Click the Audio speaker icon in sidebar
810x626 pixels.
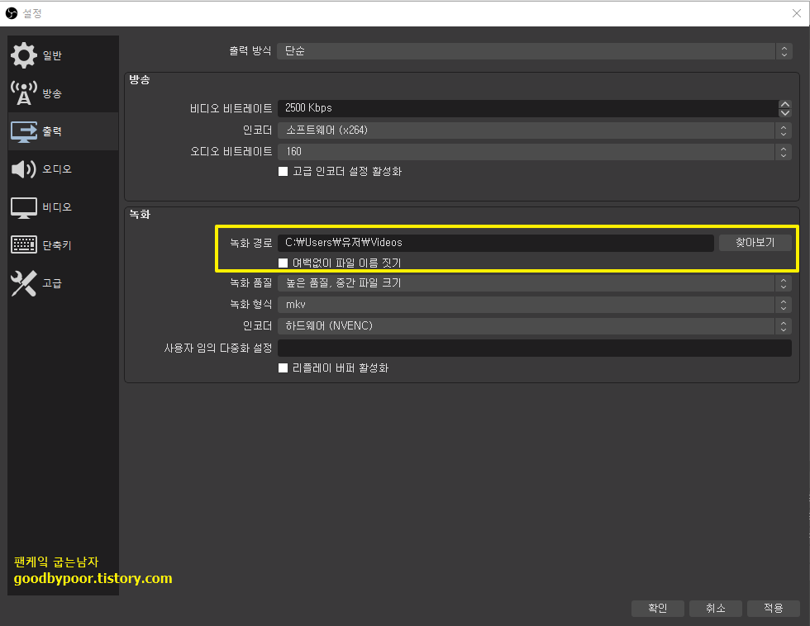pos(24,169)
